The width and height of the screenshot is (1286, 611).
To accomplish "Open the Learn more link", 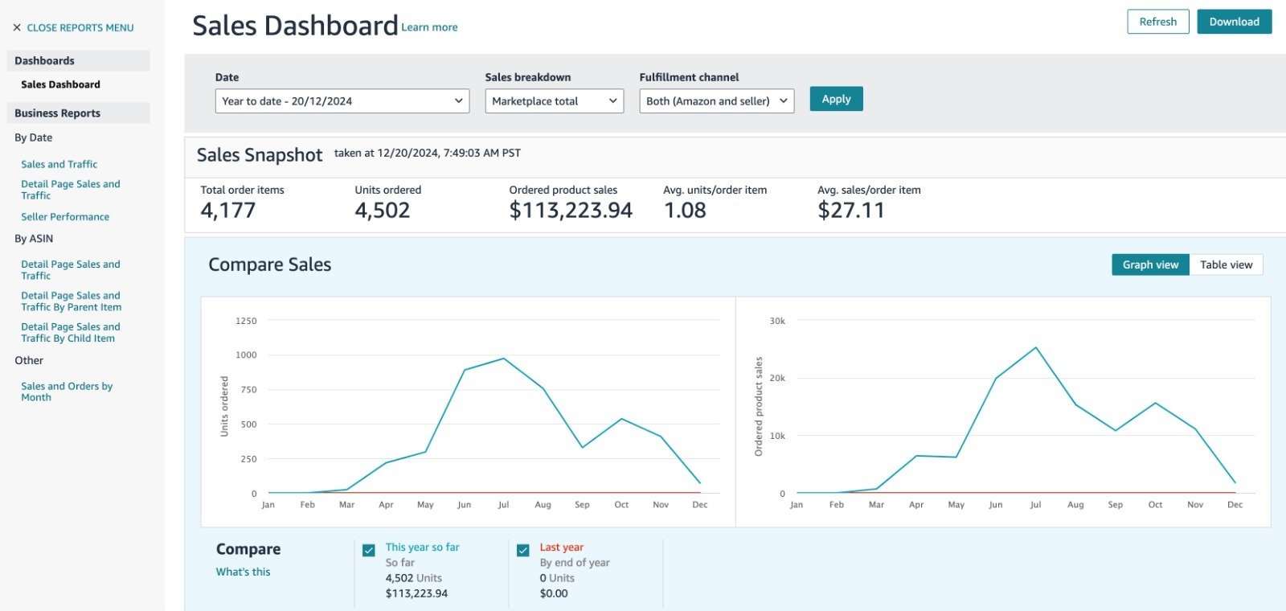I will click(x=429, y=27).
